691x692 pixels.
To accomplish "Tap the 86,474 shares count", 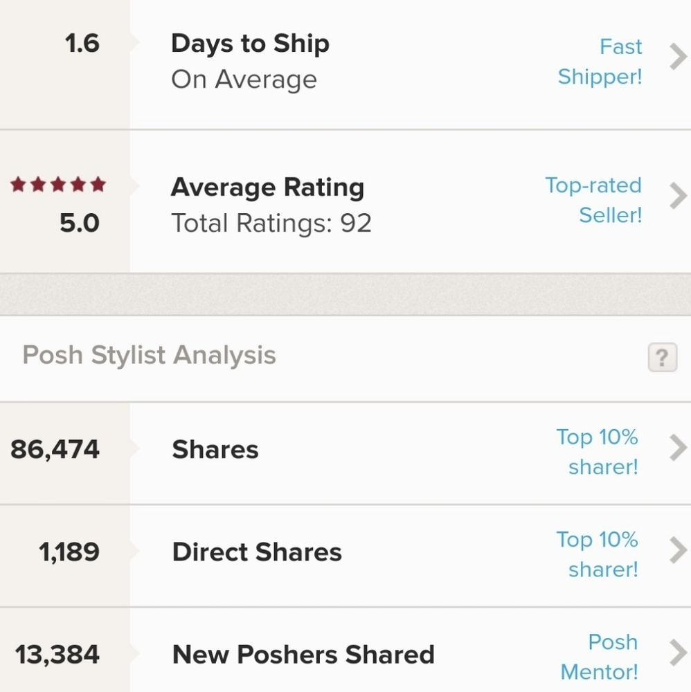I will [x=55, y=450].
